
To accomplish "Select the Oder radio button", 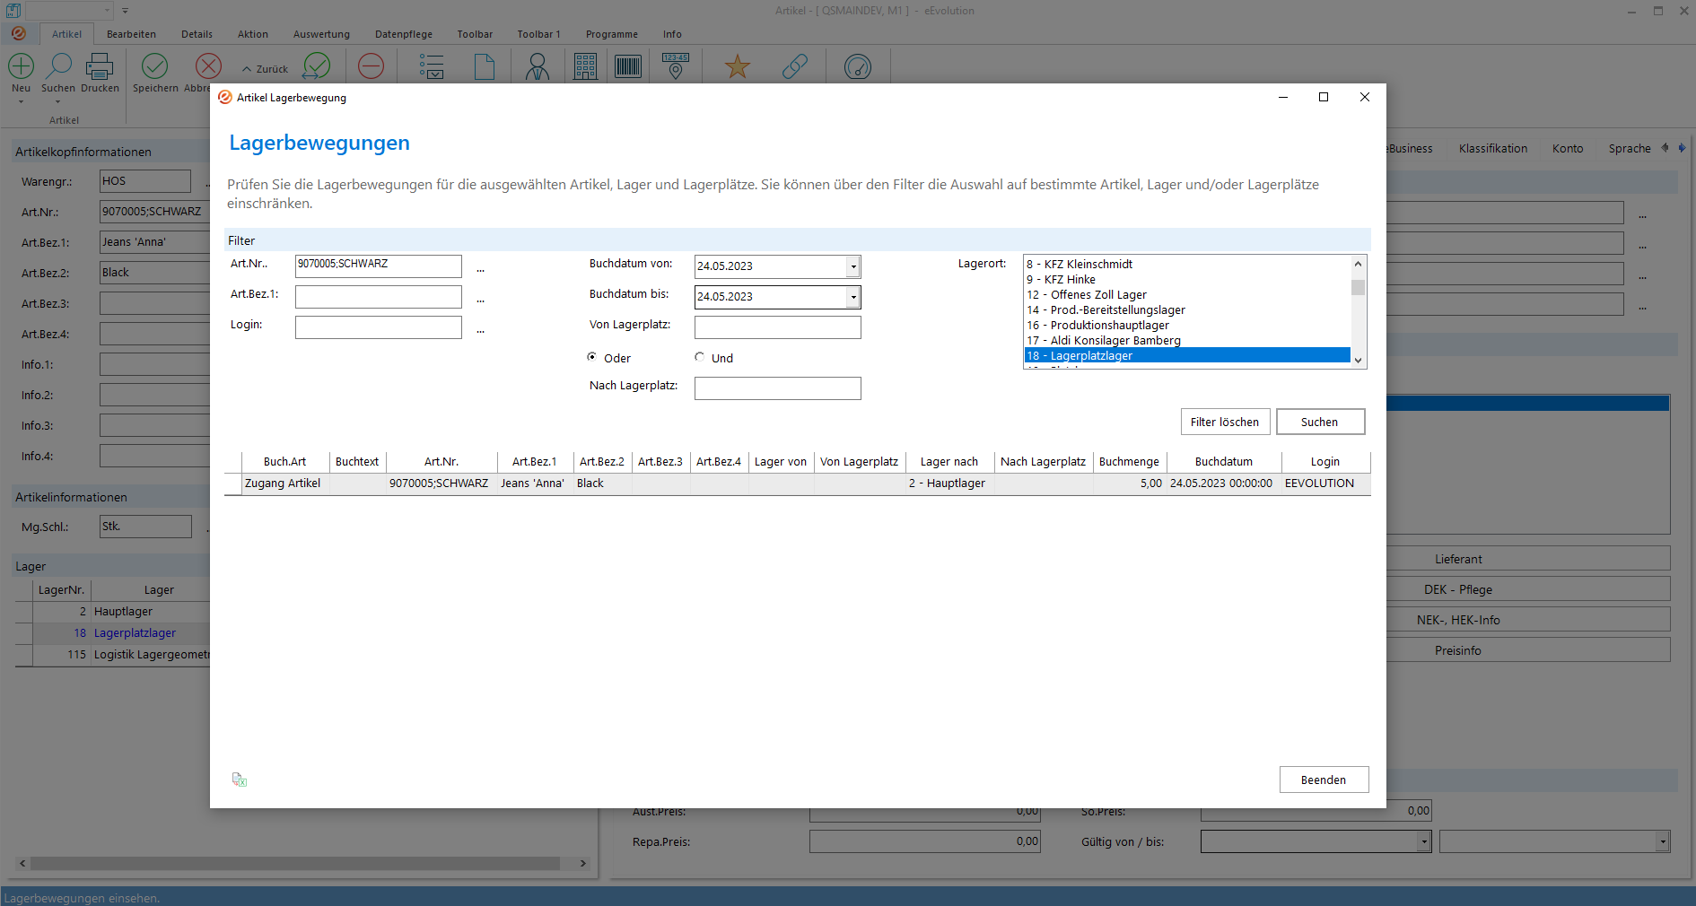I will [592, 357].
